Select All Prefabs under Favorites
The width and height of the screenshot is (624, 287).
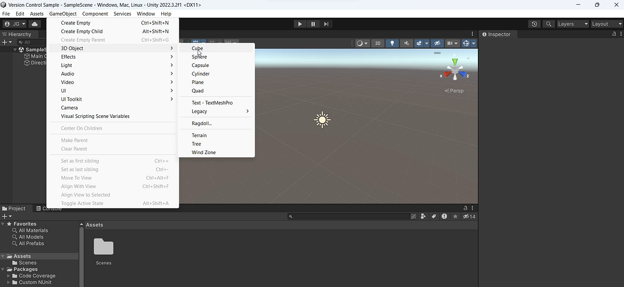[x=31, y=243]
